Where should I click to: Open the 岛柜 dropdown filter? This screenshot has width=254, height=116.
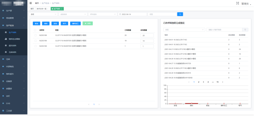(x=43, y=14)
